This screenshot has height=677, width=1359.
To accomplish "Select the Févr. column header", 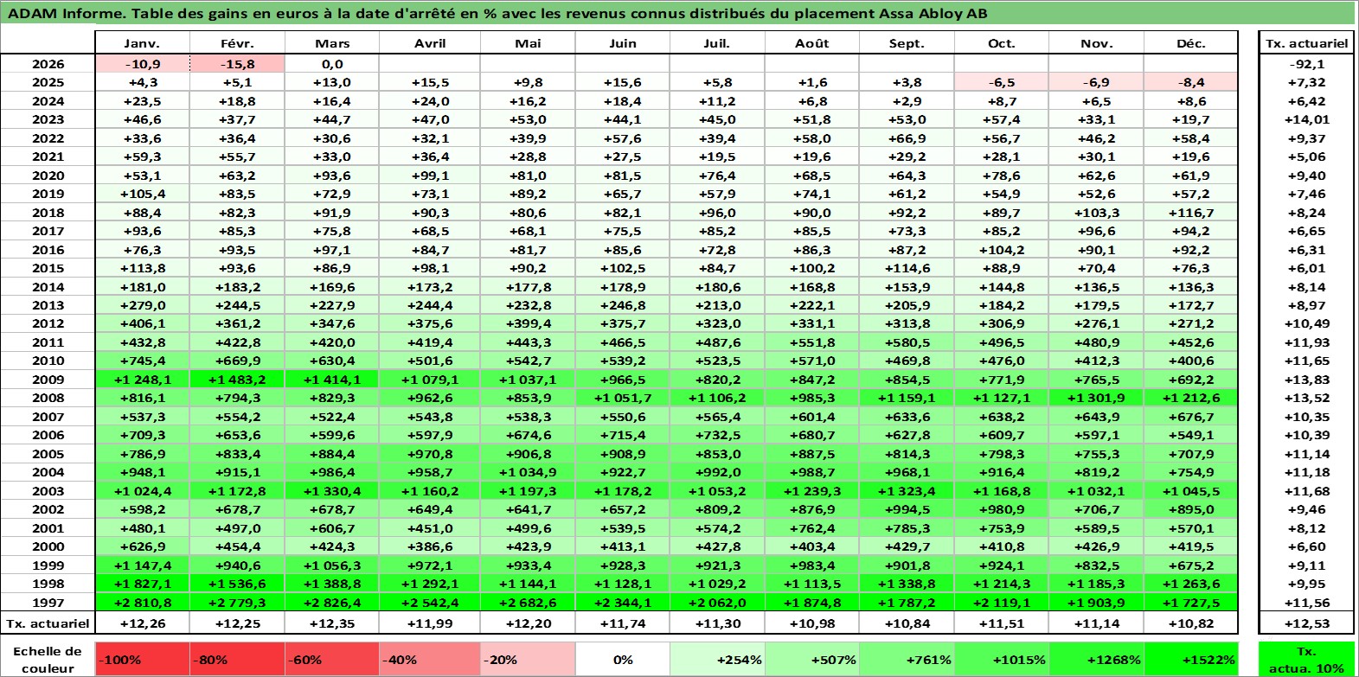I will pyautogui.click(x=237, y=43).
